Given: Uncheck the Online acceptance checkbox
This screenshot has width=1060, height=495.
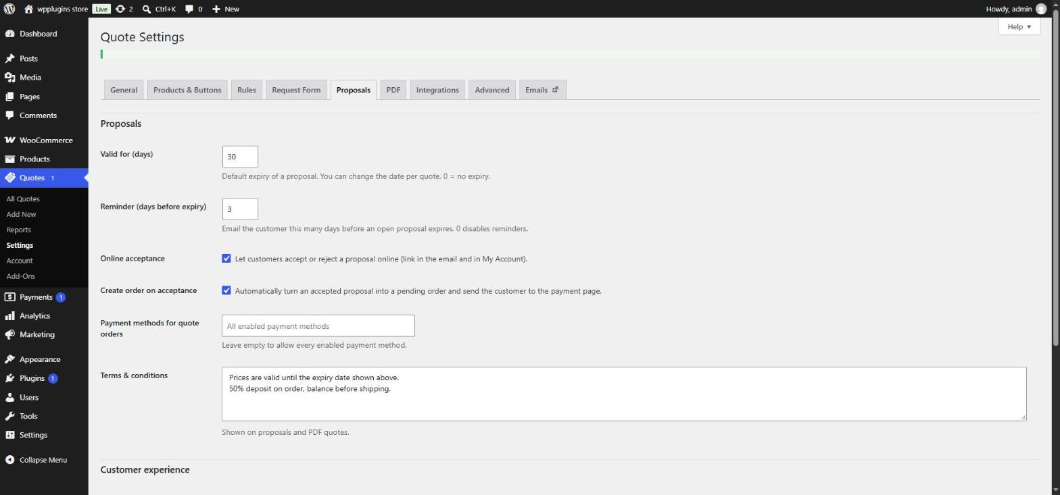Looking at the screenshot, I should tap(226, 259).
